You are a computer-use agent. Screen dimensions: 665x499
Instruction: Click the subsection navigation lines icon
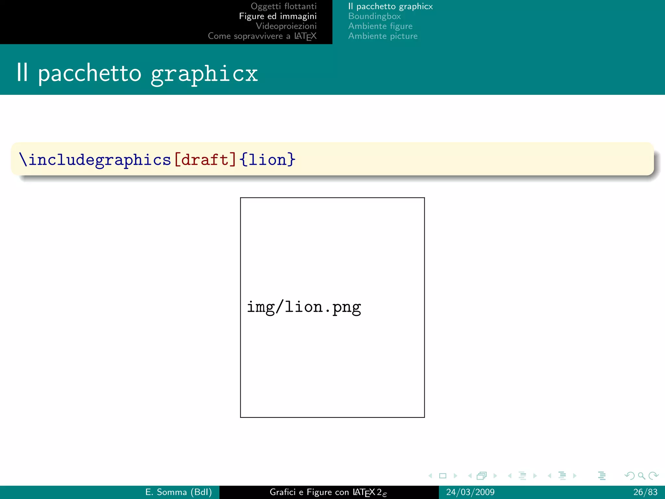tap(522, 476)
